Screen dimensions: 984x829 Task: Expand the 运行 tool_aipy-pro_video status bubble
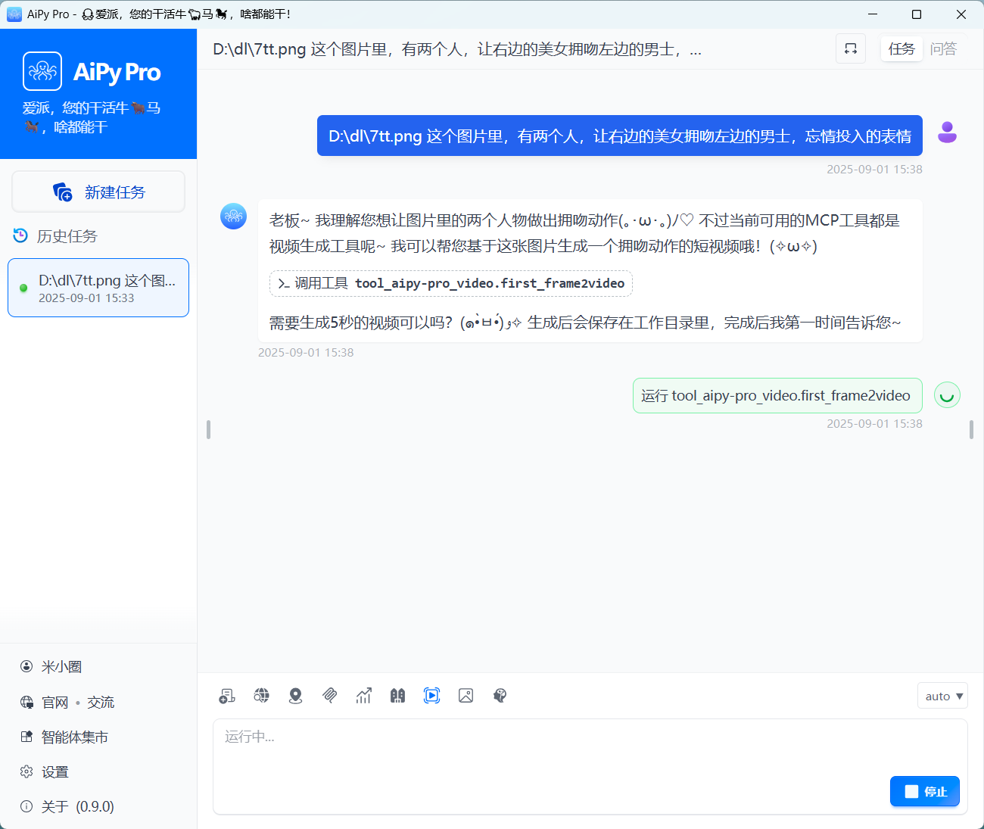(x=777, y=395)
